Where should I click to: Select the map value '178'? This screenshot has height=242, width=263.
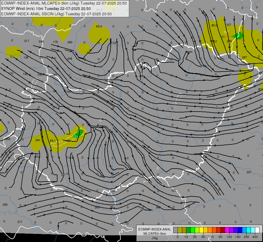tap(55, 42)
